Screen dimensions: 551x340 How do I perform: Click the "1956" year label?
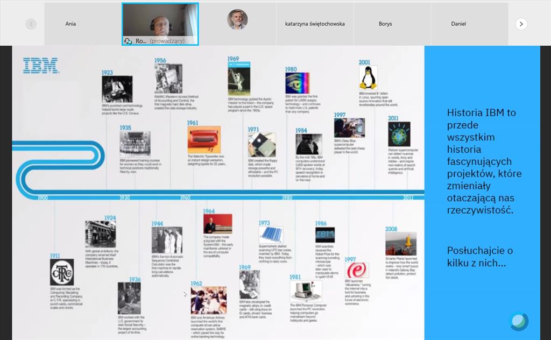point(160,60)
